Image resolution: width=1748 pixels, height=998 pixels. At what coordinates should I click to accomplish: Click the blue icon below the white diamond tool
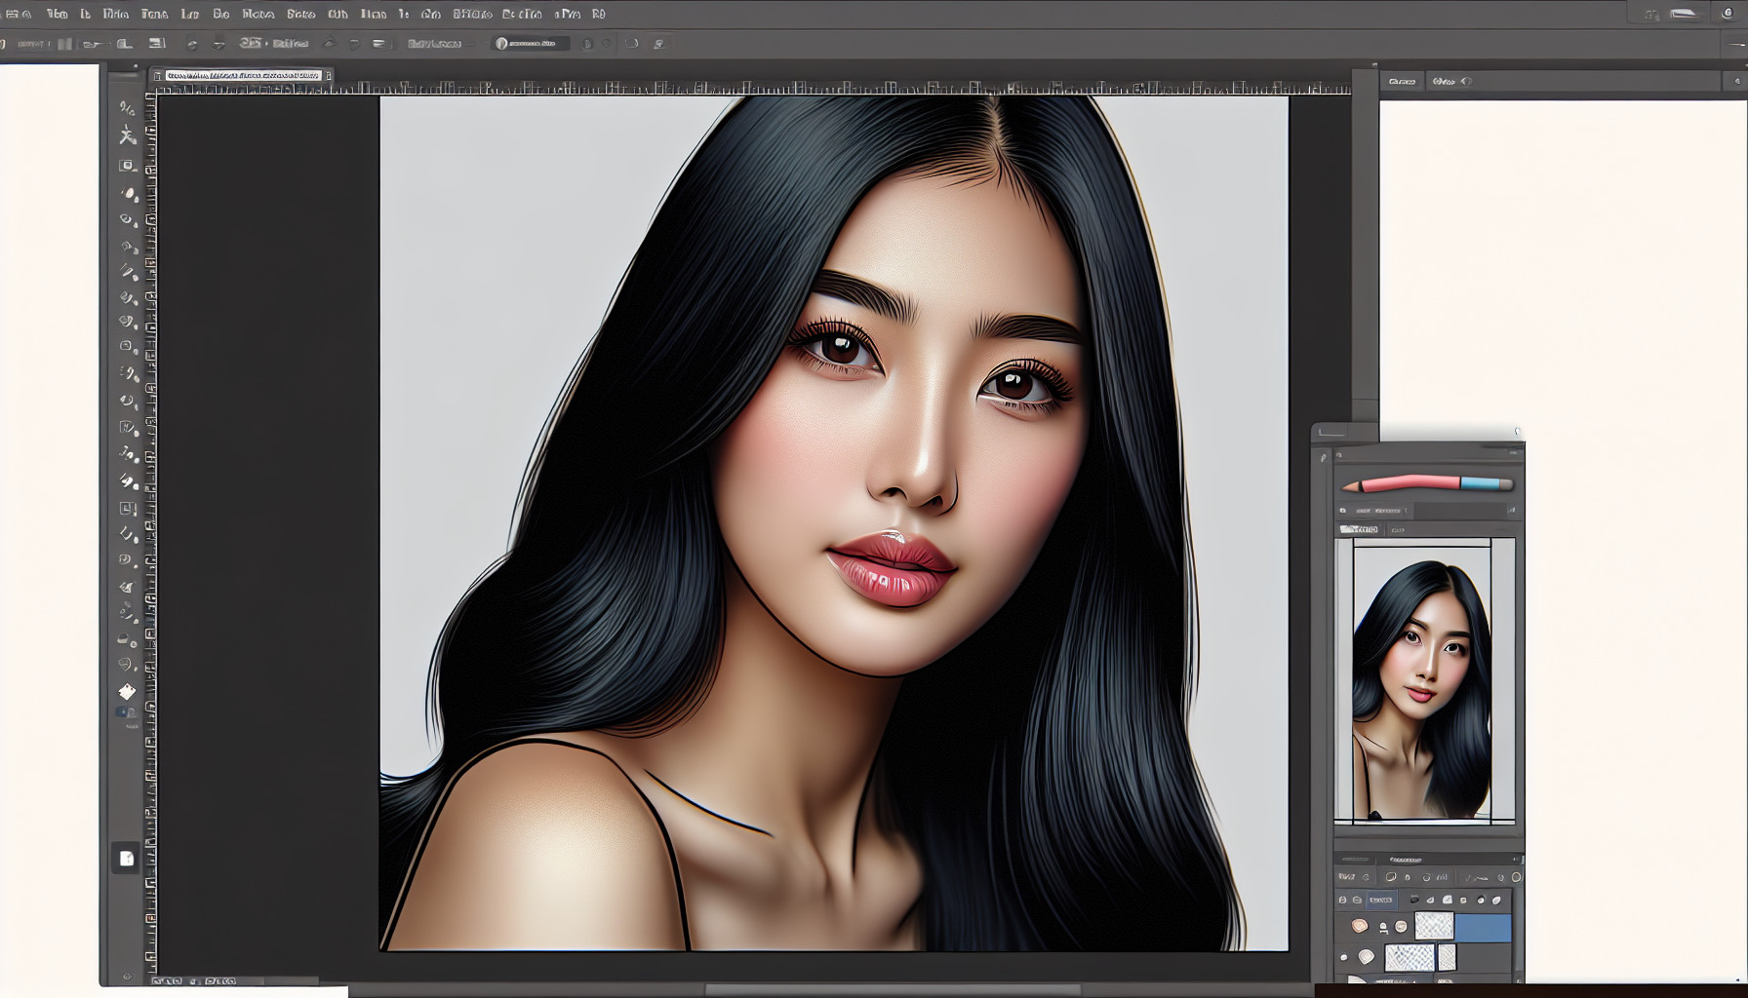(127, 712)
